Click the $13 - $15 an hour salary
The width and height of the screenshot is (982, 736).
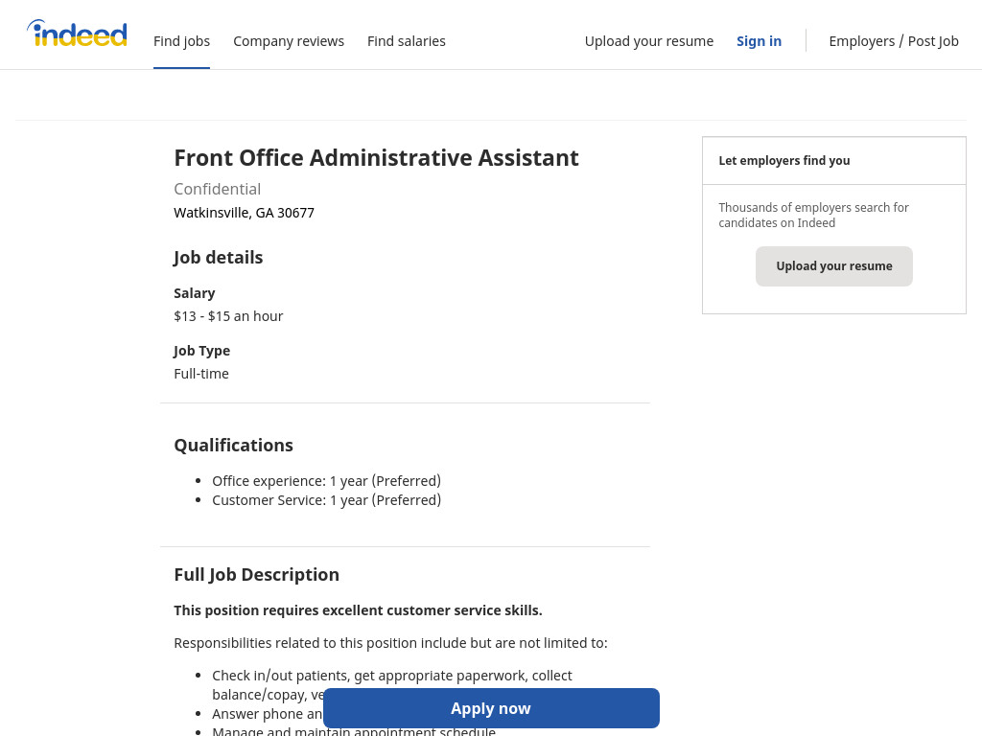(228, 316)
